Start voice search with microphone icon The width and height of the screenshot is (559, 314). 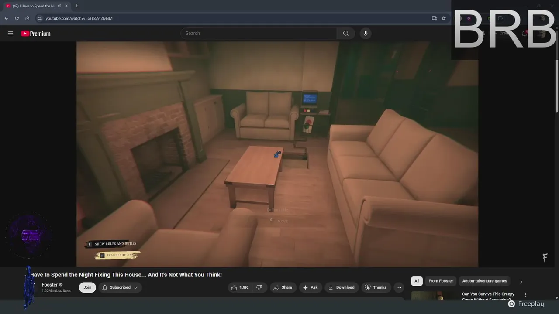click(x=366, y=34)
